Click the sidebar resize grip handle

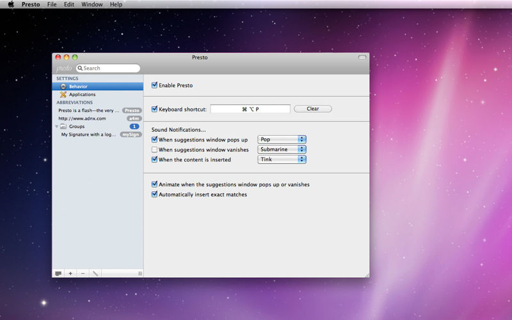coord(140,273)
